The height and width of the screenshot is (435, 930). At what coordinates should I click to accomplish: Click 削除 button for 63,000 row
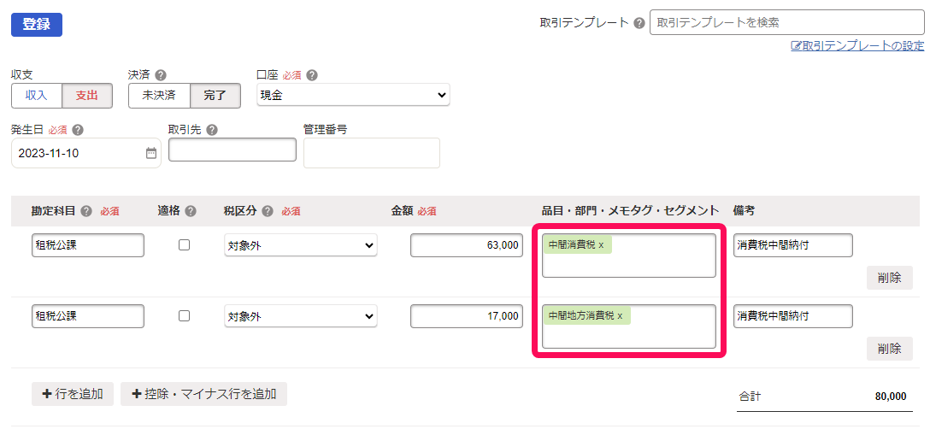(890, 278)
